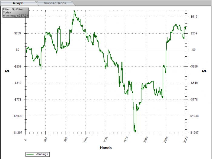Click the left -$1038 axis label
212x159 pixels.
(x=18, y=116)
